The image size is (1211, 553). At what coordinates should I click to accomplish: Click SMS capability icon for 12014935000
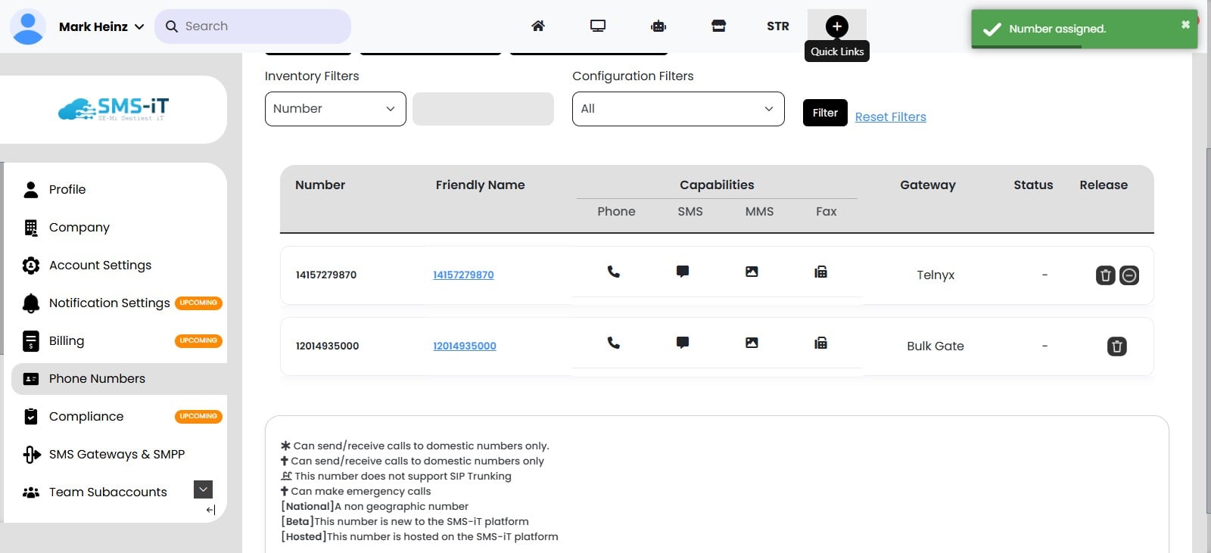(x=683, y=343)
